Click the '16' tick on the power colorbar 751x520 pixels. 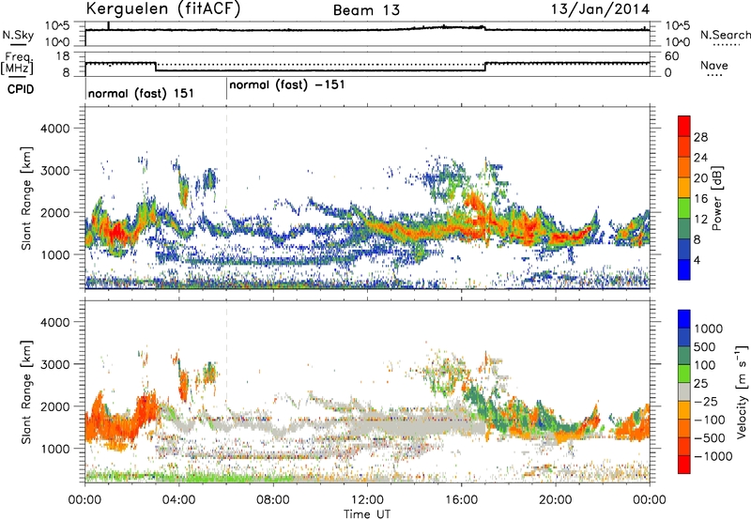tap(700, 199)
